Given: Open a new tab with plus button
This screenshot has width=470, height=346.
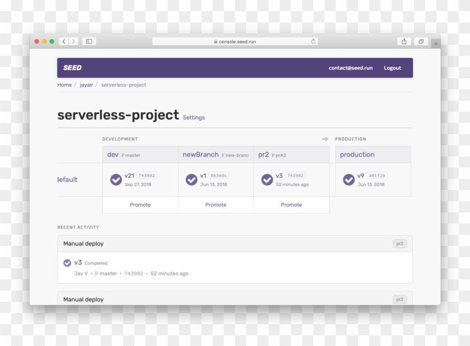Looking at the screenshot, I should [435, 43].
